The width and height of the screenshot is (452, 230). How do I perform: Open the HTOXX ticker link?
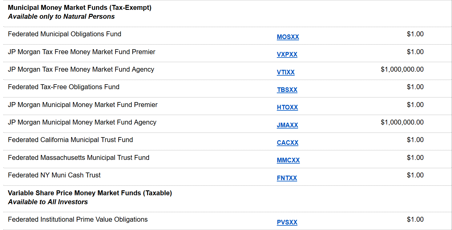[287, 107]
